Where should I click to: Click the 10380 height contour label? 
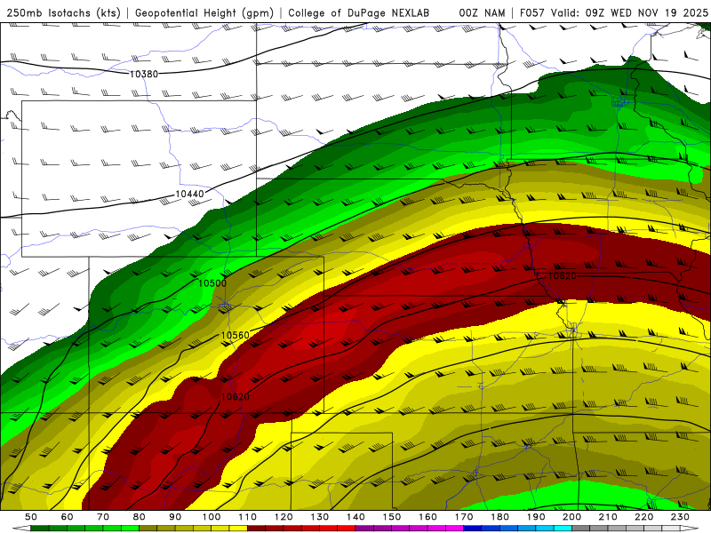tap(144, 74)
